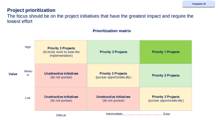219x120 pixels.
Task: Click the Easy column label
Action: (167, 114)
